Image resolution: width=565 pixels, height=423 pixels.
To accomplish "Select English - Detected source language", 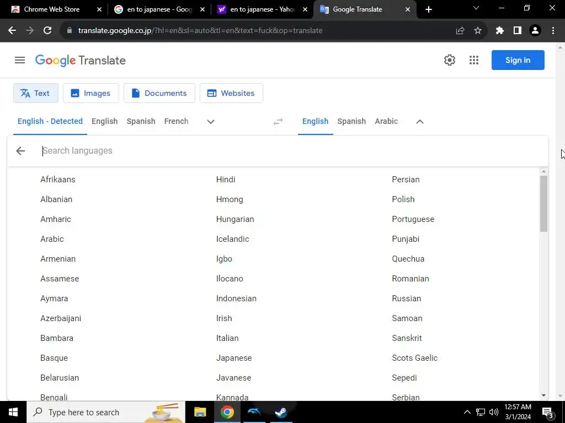I will [x=50, y=121].
